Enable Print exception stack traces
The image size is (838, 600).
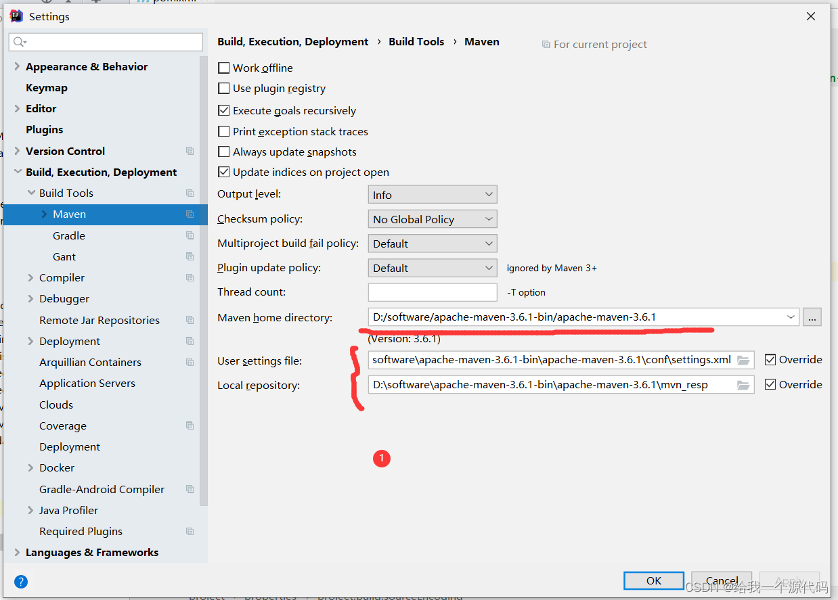224,131
